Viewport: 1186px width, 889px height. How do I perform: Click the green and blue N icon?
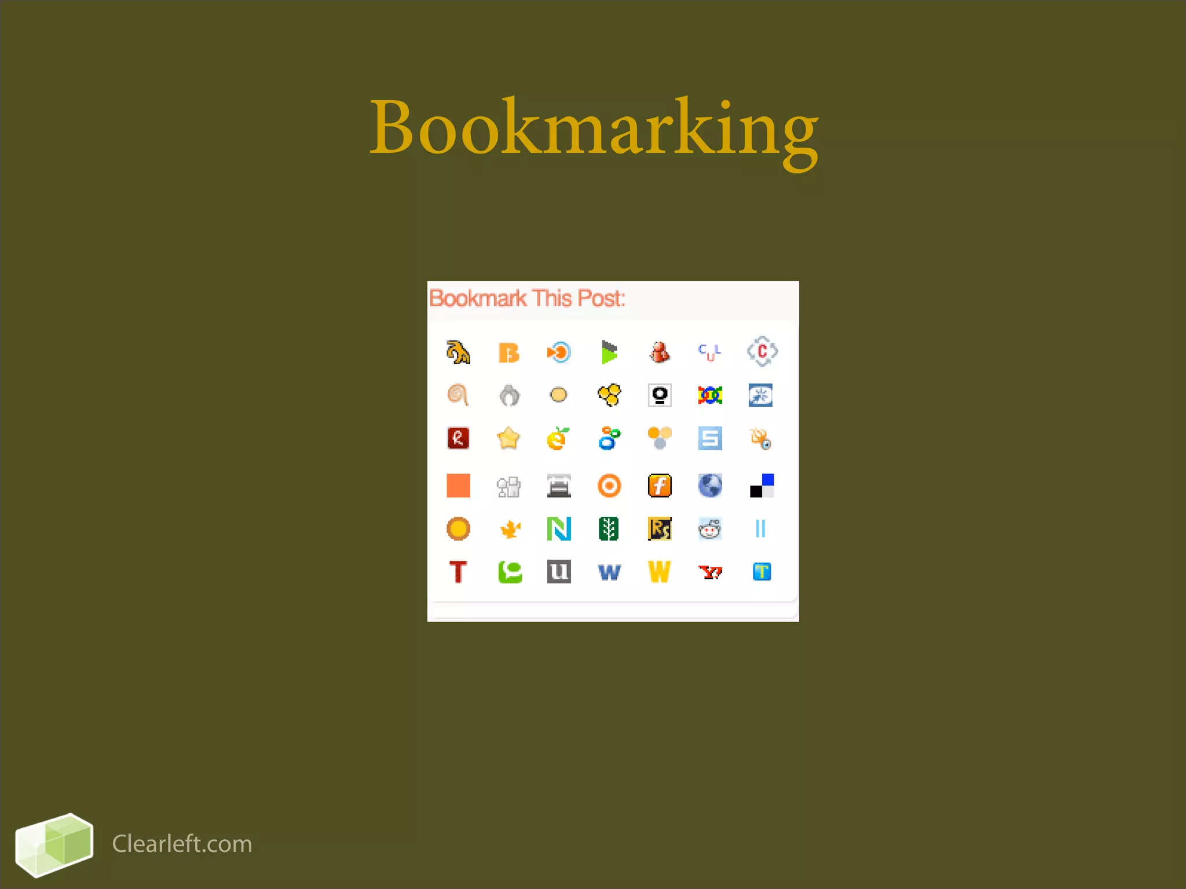[559, 528]
